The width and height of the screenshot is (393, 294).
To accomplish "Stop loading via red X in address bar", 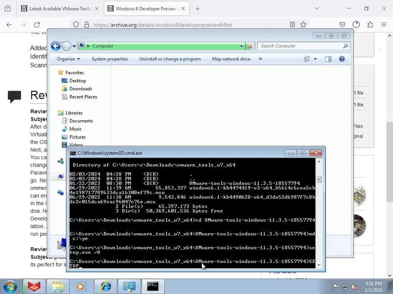I will (250, 46).
